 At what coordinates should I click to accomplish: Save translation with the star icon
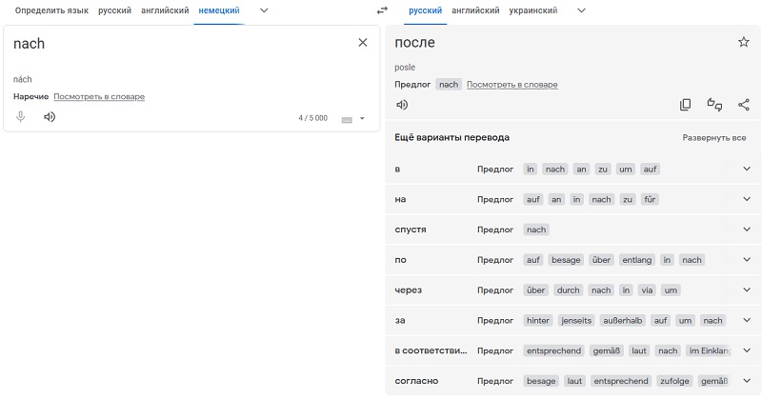click(744, 42)
